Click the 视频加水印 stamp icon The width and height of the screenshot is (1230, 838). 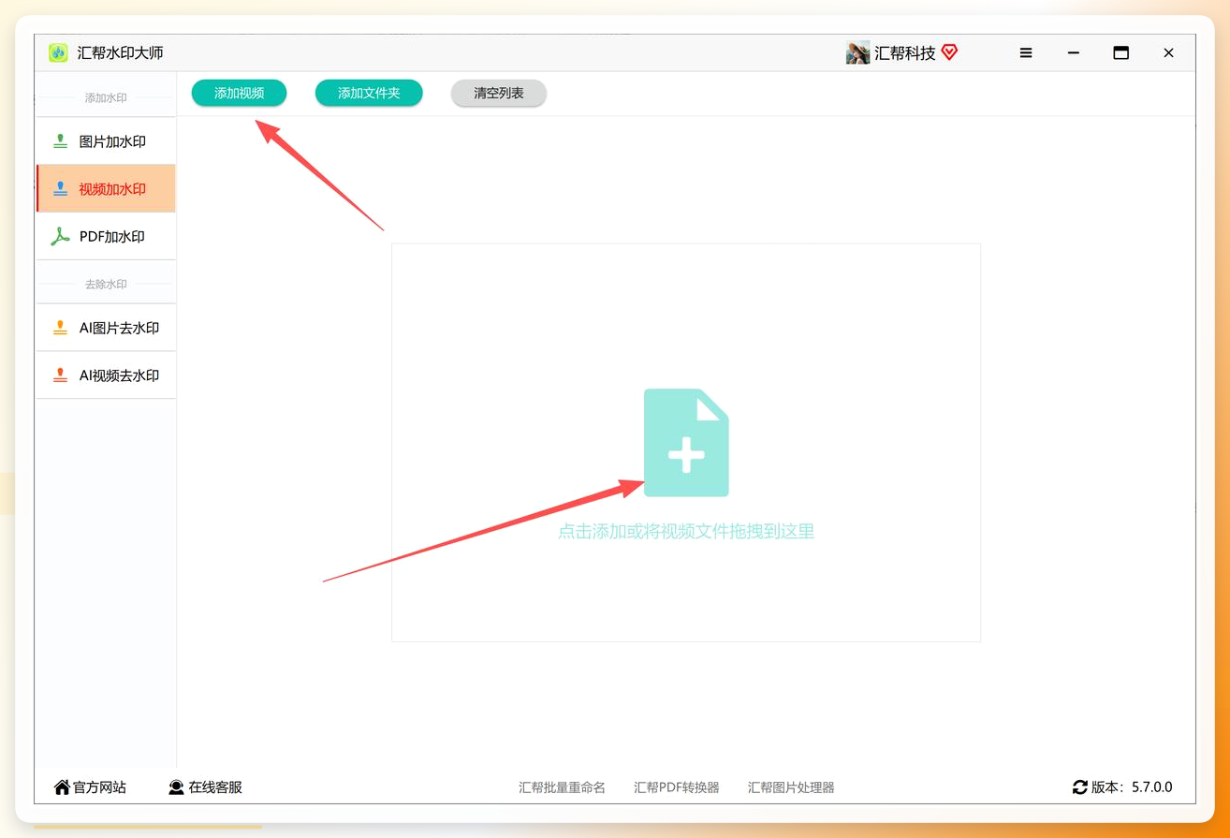pos(61,189)
